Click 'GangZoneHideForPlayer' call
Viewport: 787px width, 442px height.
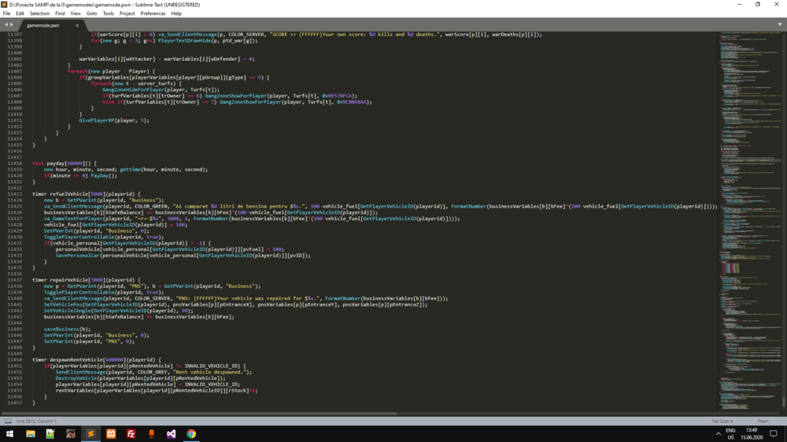(x=134, y=90)
